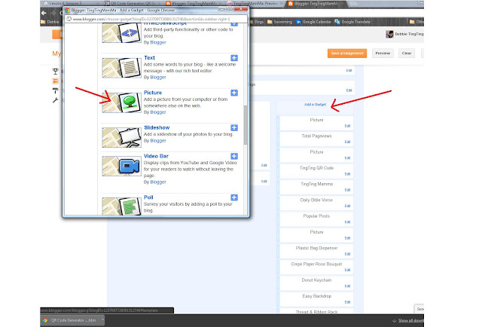Edit the Total Pageviews gadget

(x=347, y=142)
